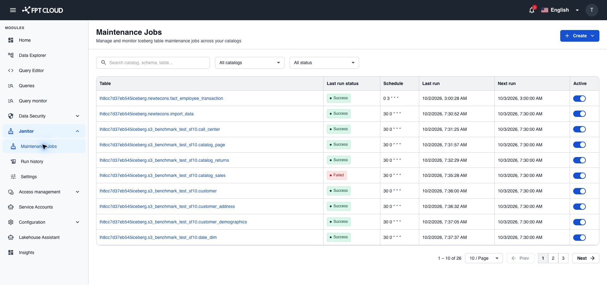The height and width of the screenshot is (285, 607).
Task: Toggle Active switch for catalog_sales job
Action: click(579, 176)
